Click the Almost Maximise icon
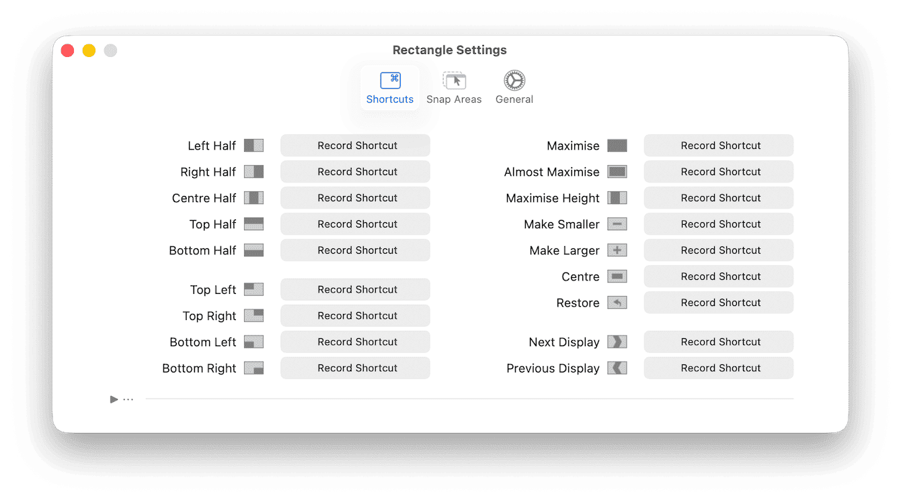The image size is (901, 502). pyautogui.click(x=617, y=172)
